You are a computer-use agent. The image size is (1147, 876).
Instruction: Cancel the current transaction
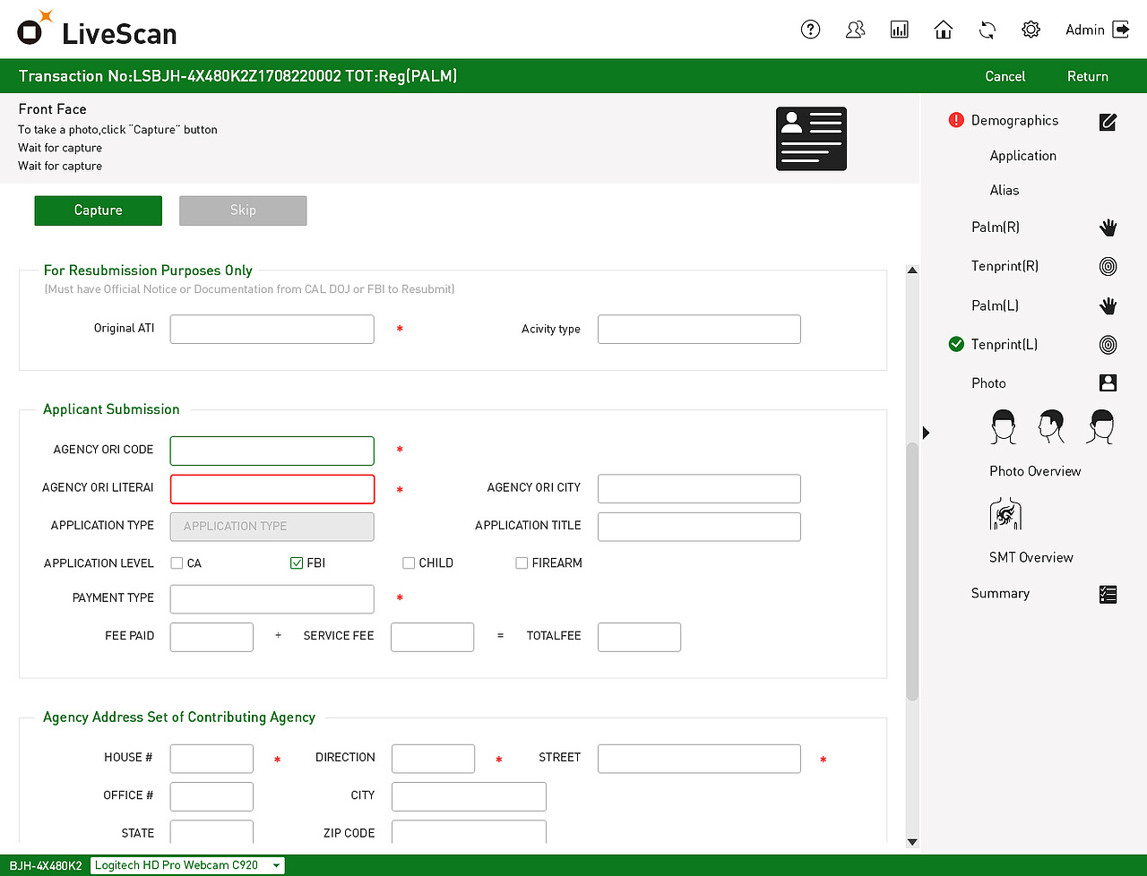click(1005, 76)
